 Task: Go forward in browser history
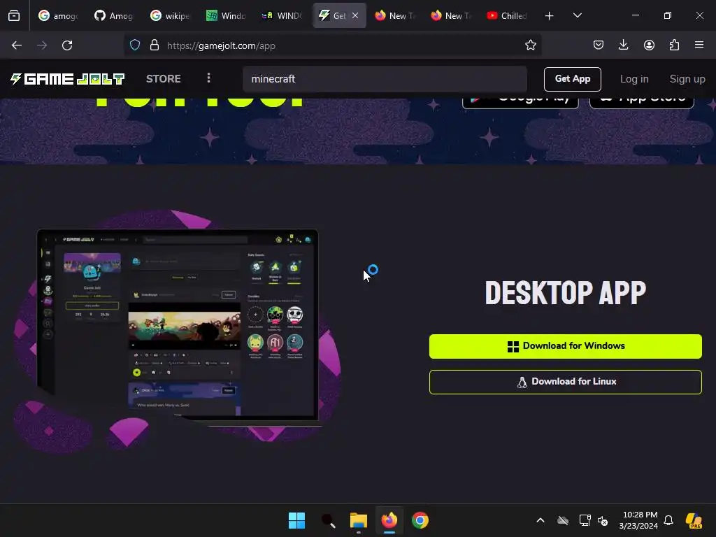(x=42, y=45)
